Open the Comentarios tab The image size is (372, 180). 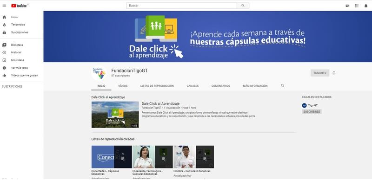click(x=220, y=86)
